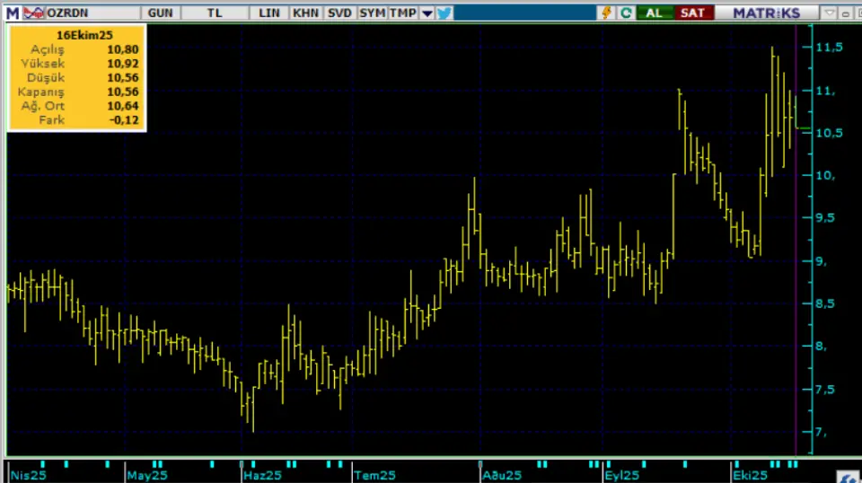Toggle the LIN linear scale option
This screenshot has height=483, width=862.
[268, 13]
